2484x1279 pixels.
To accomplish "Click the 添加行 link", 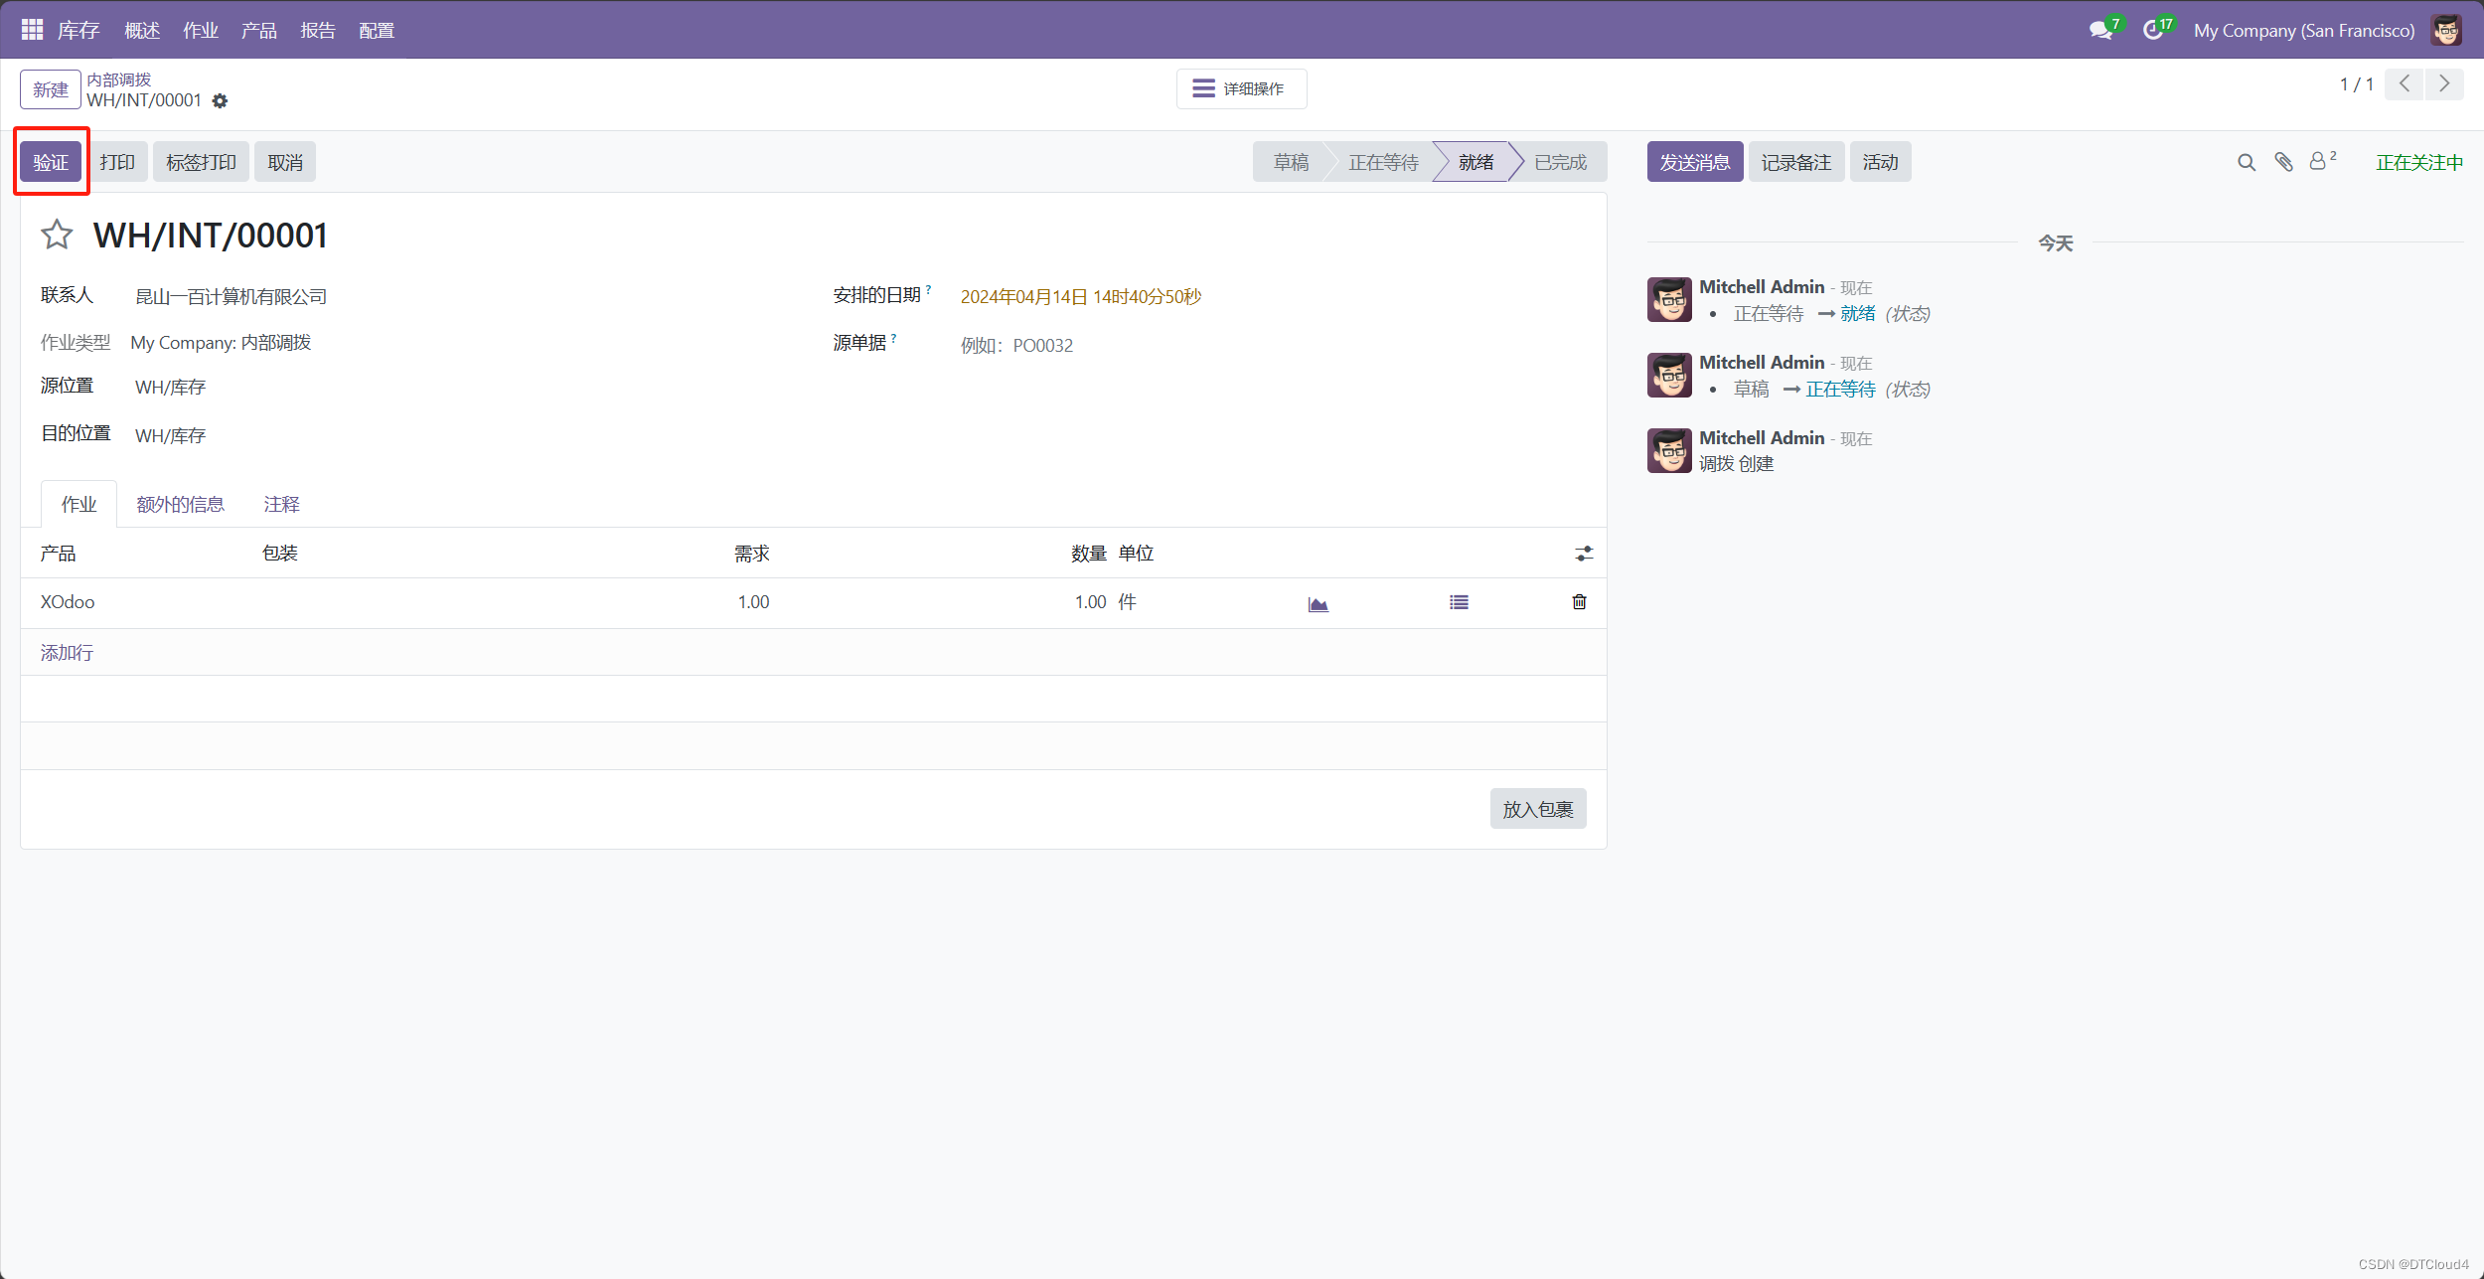I will pos(67,653).
